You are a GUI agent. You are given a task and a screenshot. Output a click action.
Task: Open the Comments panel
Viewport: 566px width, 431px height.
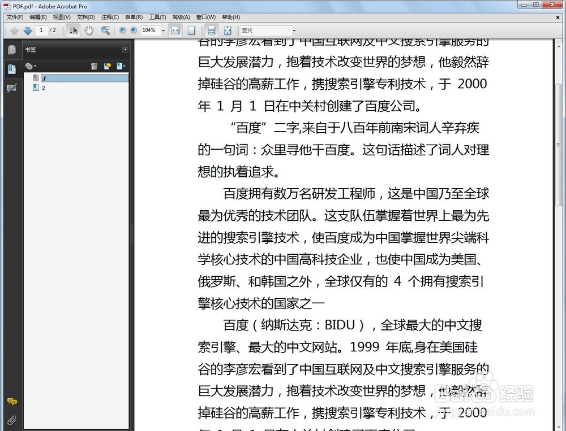[12, 402]
